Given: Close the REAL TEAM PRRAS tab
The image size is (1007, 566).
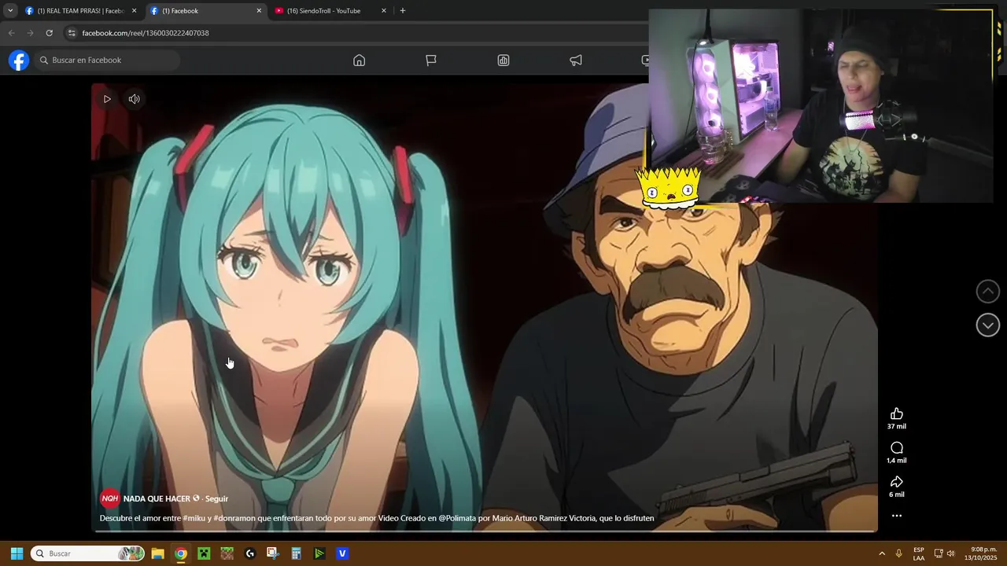Looking at the screenshot, I should click(x=134, y=11).
